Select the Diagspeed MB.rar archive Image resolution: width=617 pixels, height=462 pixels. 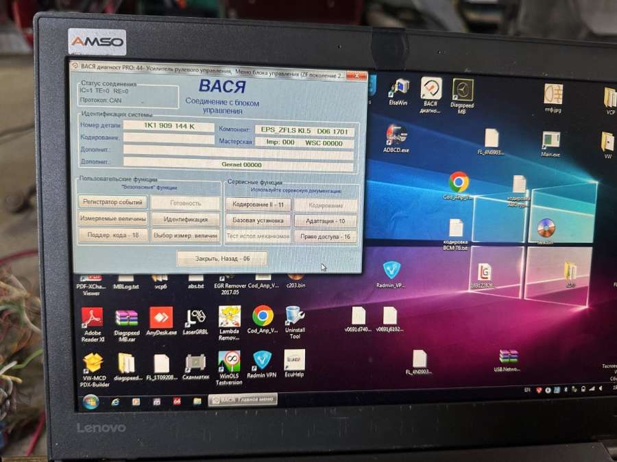coord(127,325)
